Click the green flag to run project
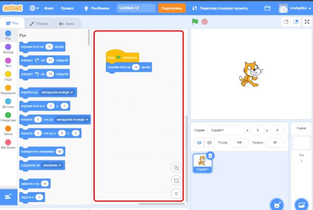The height and width of the screenshot is (210, 313). (195, 21)
